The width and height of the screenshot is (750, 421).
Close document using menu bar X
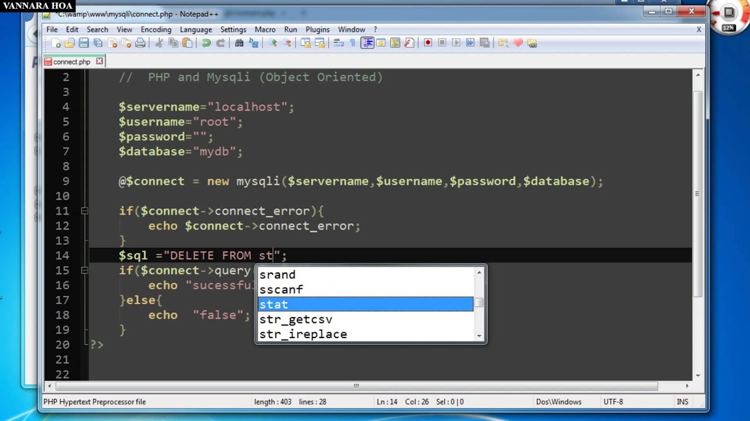[698, 29]
